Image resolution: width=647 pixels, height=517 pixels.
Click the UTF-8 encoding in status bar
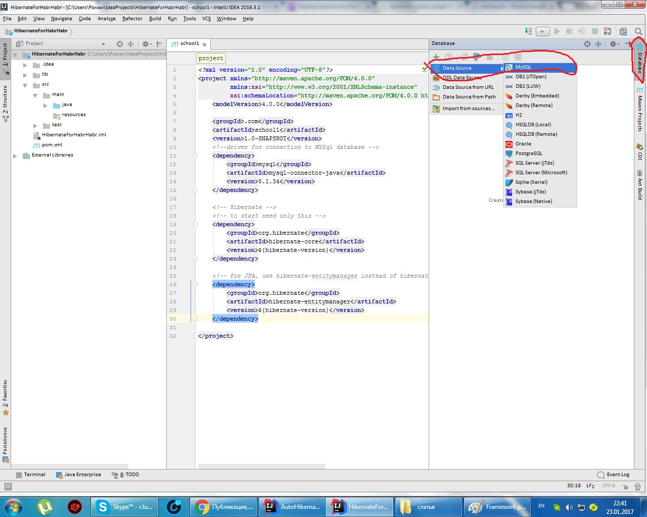609,486
